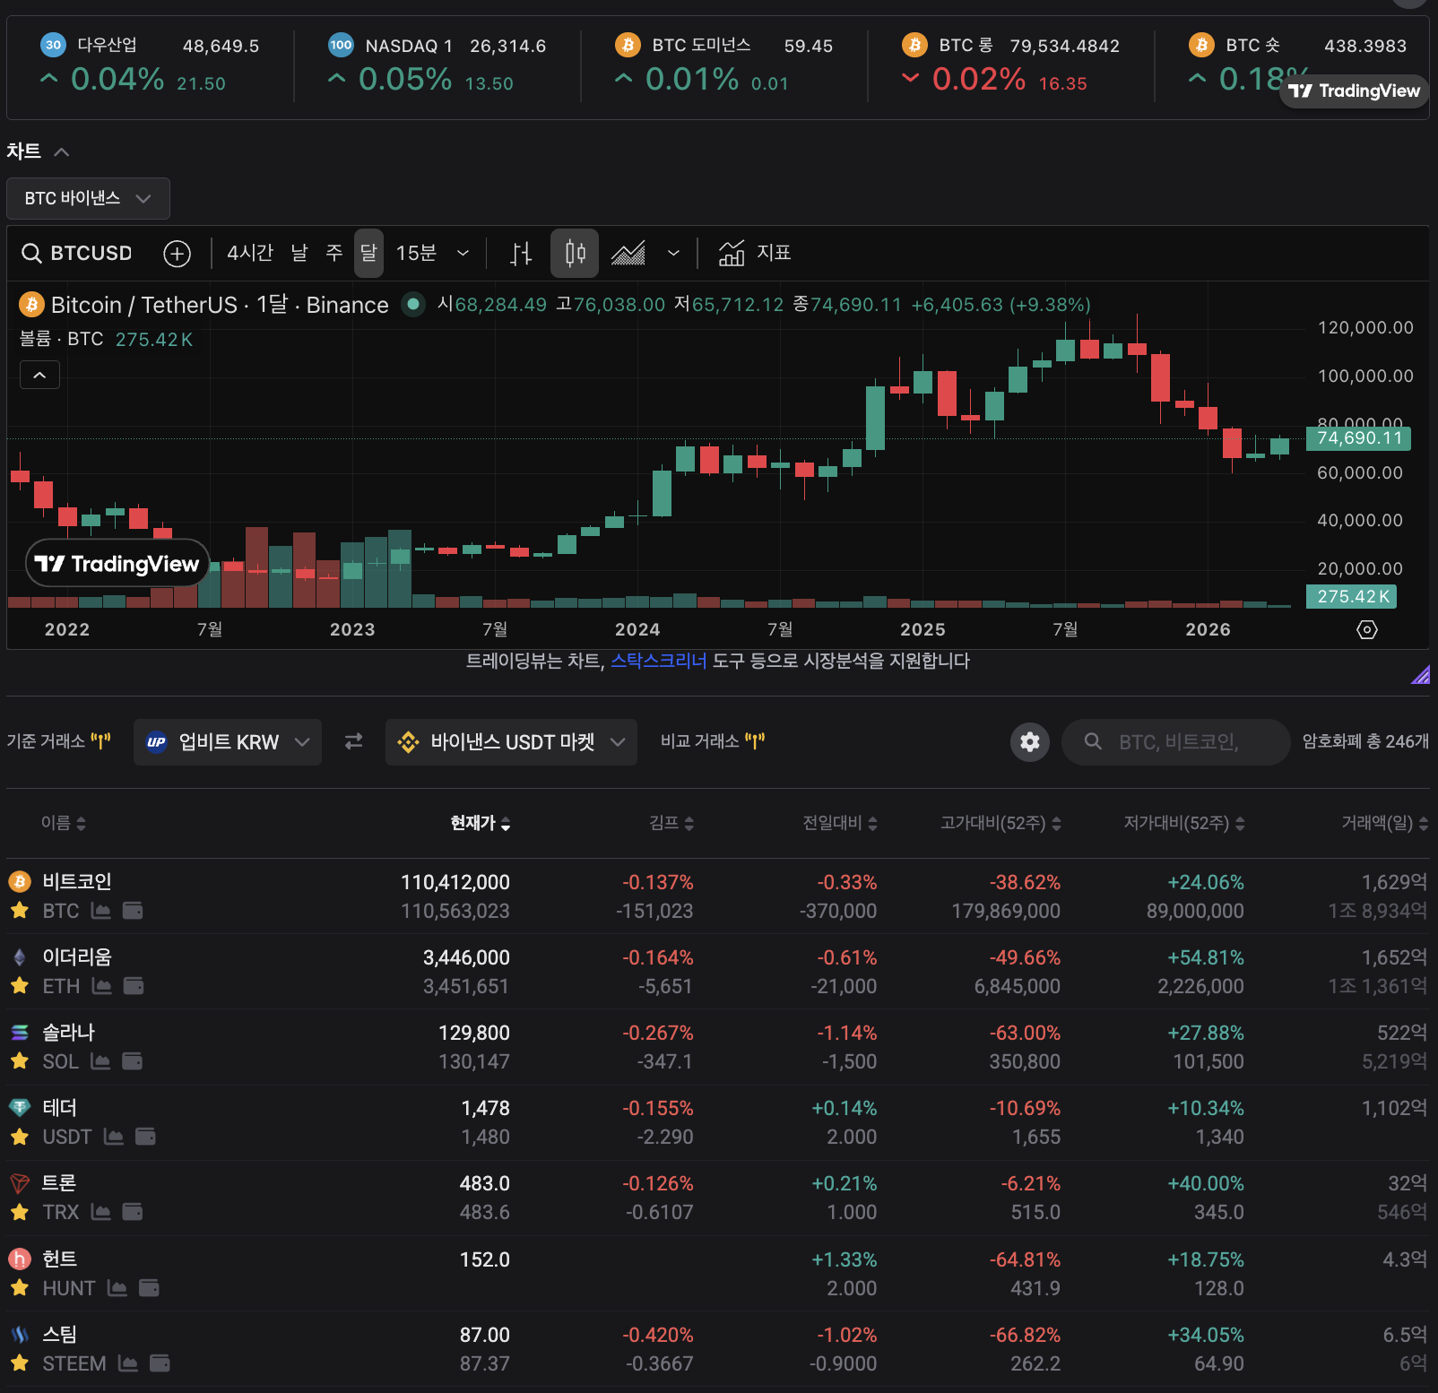Switch chart interval to 날
The image size is (1438, 1393).
(299, 254)
